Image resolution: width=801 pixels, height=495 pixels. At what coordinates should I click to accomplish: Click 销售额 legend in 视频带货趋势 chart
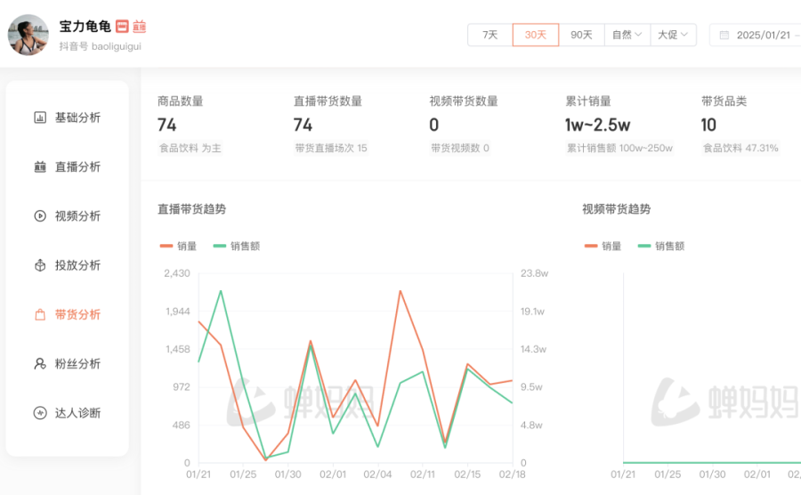click(660, 246)
